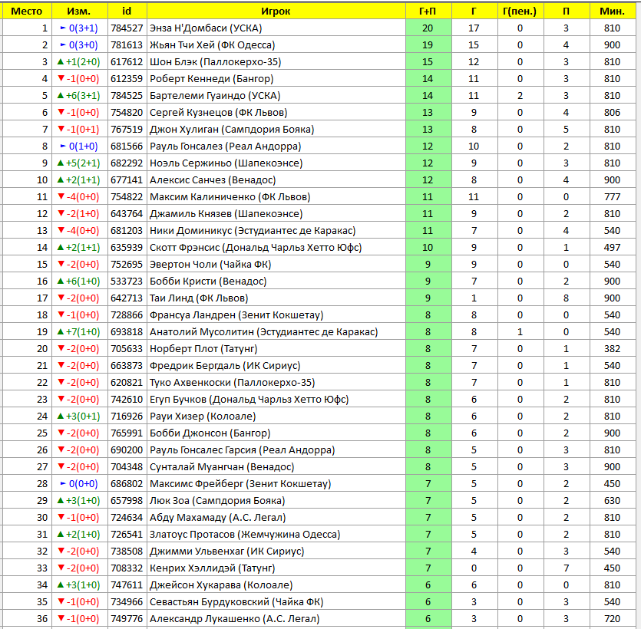Screen dimensions: 641x629
Task: Select id cell 617612
Action: [x=127, y=61]
